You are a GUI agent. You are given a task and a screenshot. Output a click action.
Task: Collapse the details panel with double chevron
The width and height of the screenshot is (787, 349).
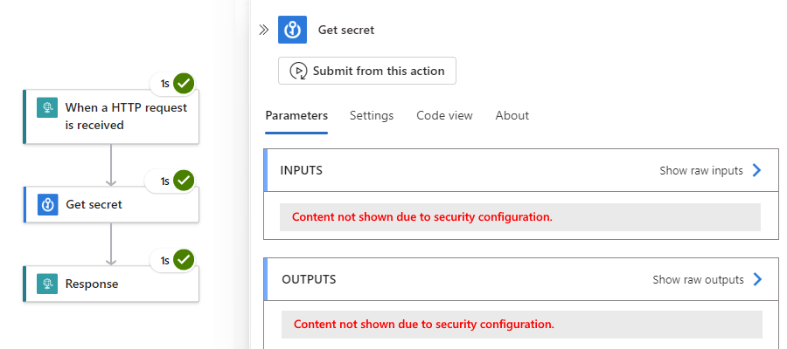(264, 30)
